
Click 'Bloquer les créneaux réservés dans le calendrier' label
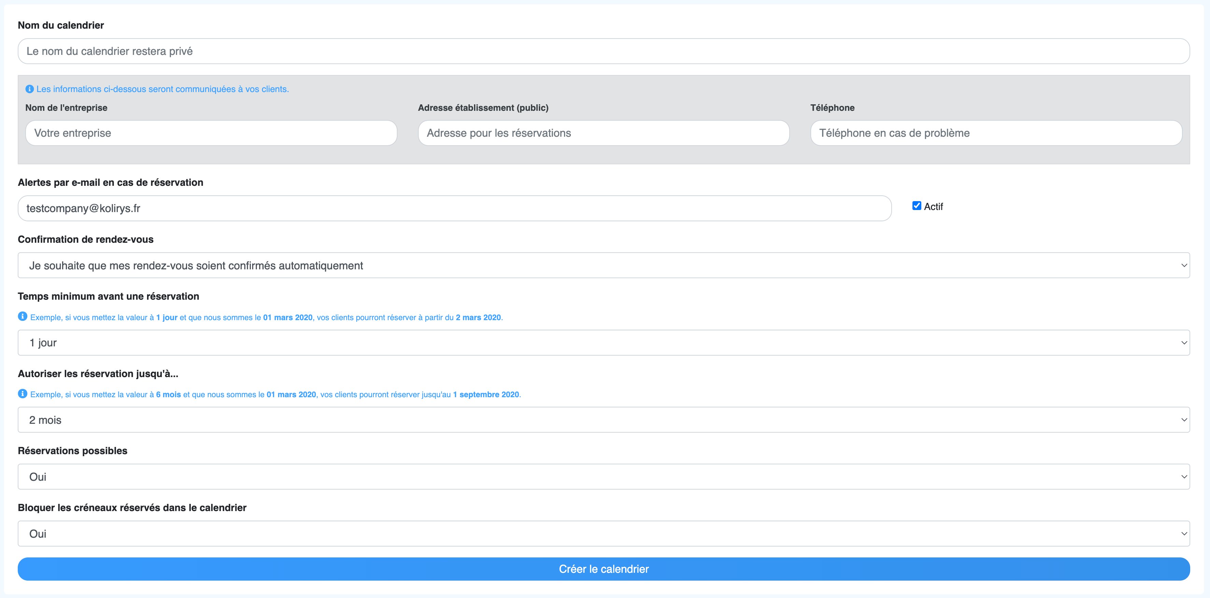click(132, 507)
